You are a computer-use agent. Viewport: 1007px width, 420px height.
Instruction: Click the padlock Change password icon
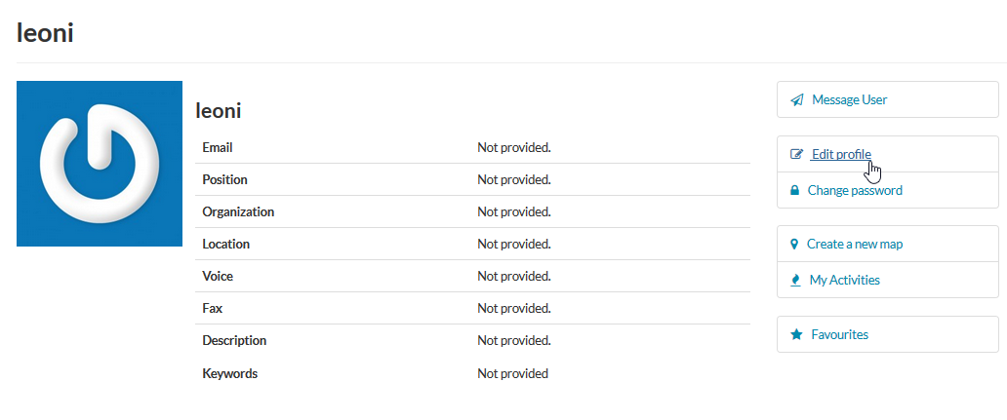(794, 190)
